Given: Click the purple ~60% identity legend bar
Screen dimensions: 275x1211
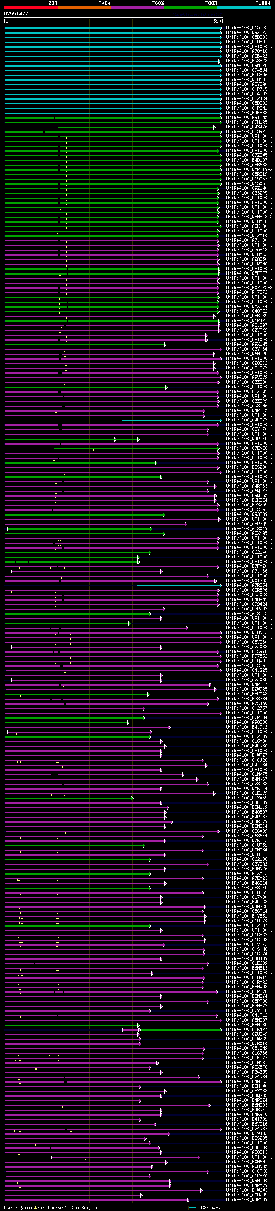Looking at the screenshot, I should pyautogui.click(x=138, y=8).
